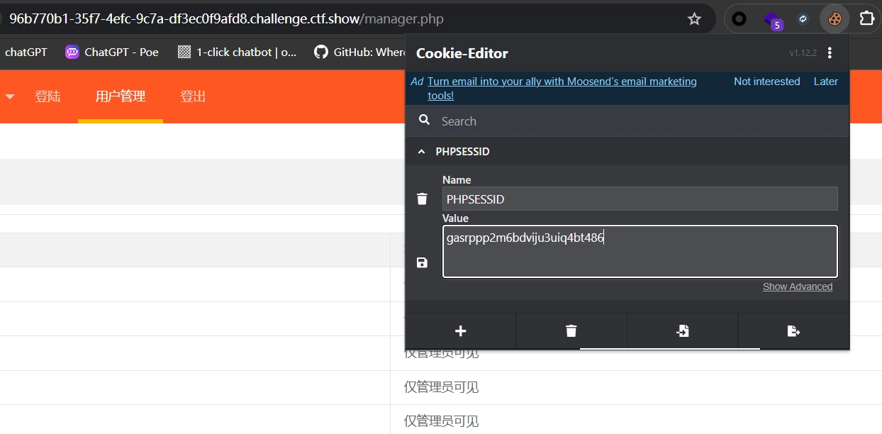
Task: Open the import cookies icon
Action: tap(682, 331)
